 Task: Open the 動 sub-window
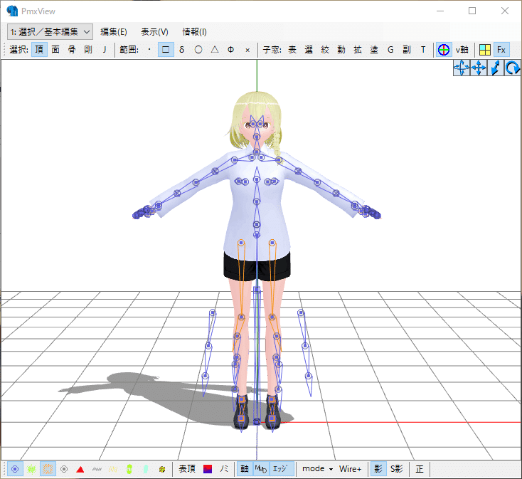coord(341,50)
